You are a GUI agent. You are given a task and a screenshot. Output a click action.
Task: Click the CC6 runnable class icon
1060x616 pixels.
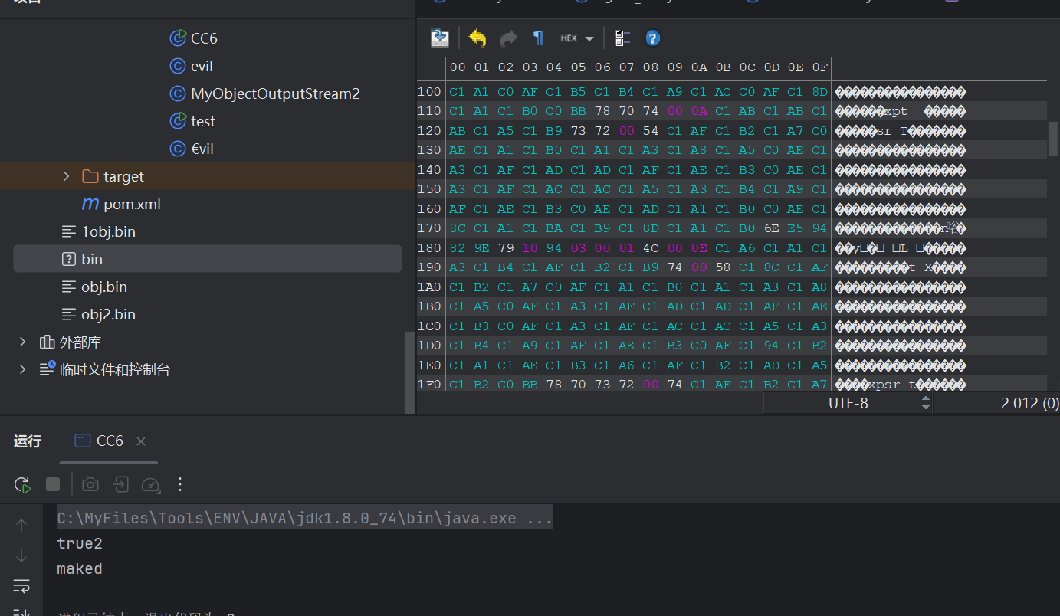[178, 38]
